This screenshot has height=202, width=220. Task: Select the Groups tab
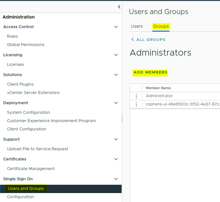tap(161, 26)
